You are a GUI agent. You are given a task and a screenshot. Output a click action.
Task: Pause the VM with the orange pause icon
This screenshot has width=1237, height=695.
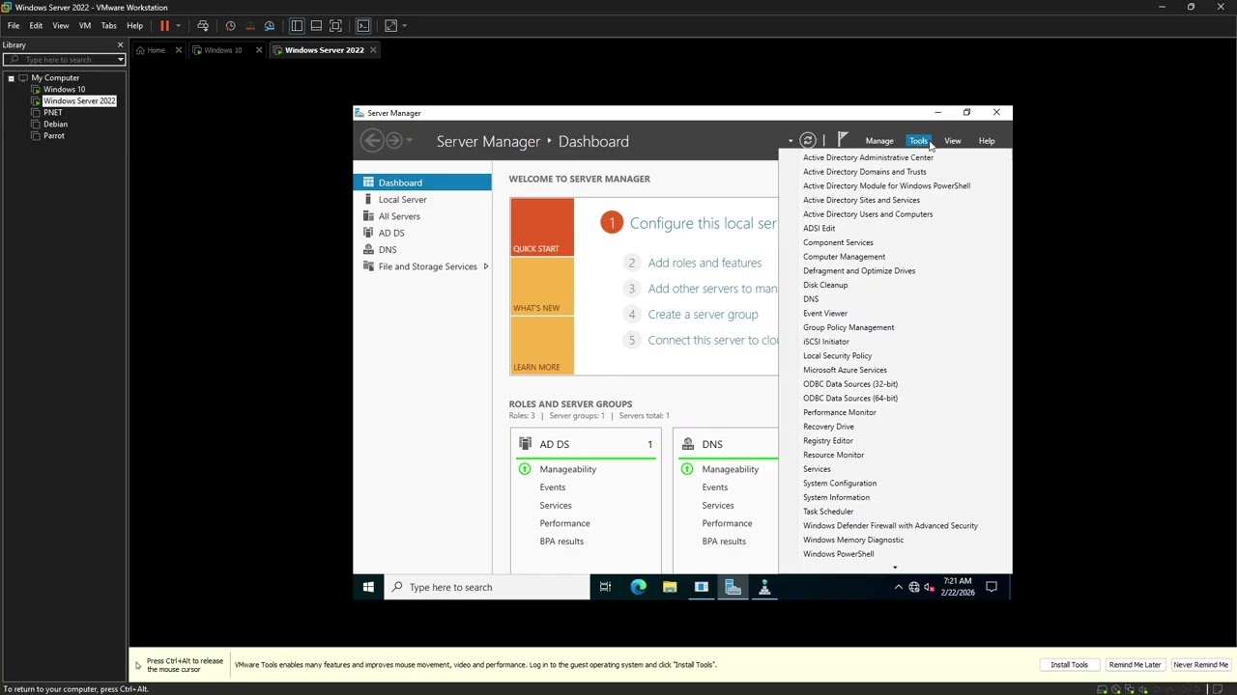(164, 26)
